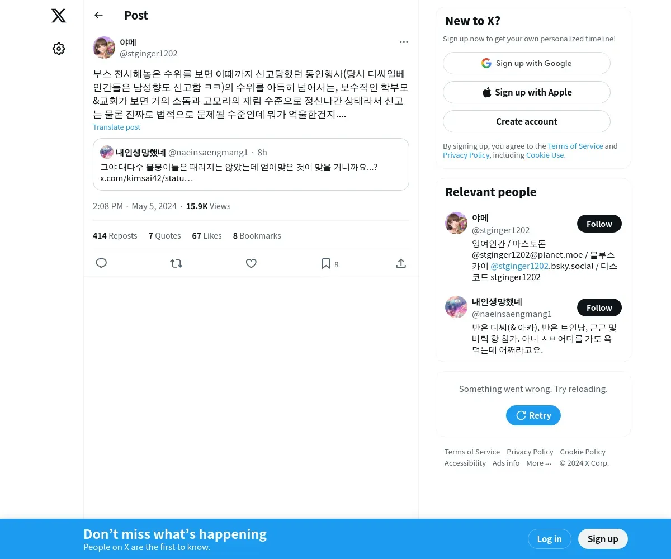
Task: Sign up with Google button
Action: [527, 63]
